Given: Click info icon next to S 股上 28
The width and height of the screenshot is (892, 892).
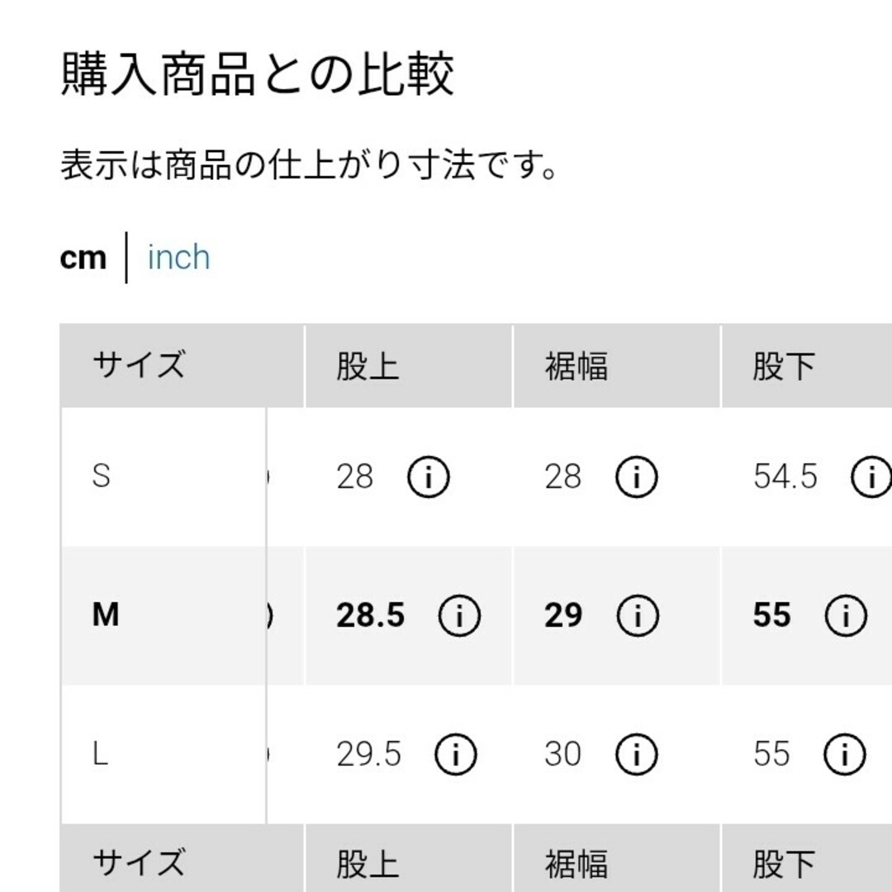Looking at the screenshot, I should [429, 477].
